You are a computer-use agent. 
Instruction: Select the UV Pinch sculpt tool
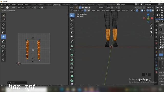coord(3,60)
